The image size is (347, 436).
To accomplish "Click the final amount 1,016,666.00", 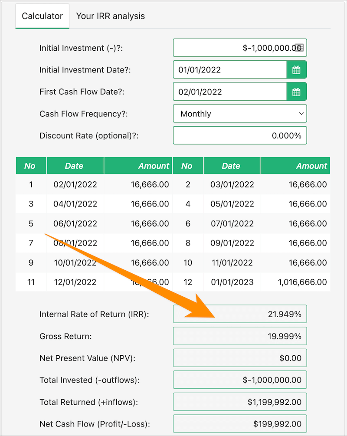I will coord(295,282).
